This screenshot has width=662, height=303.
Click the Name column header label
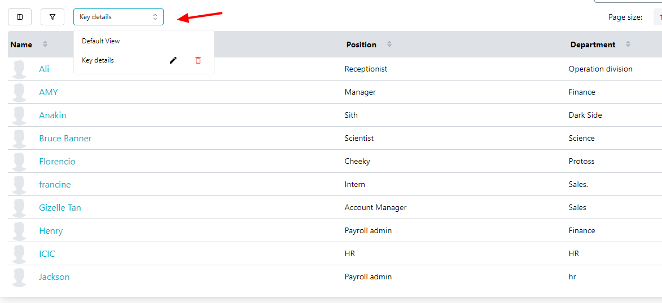21,44
